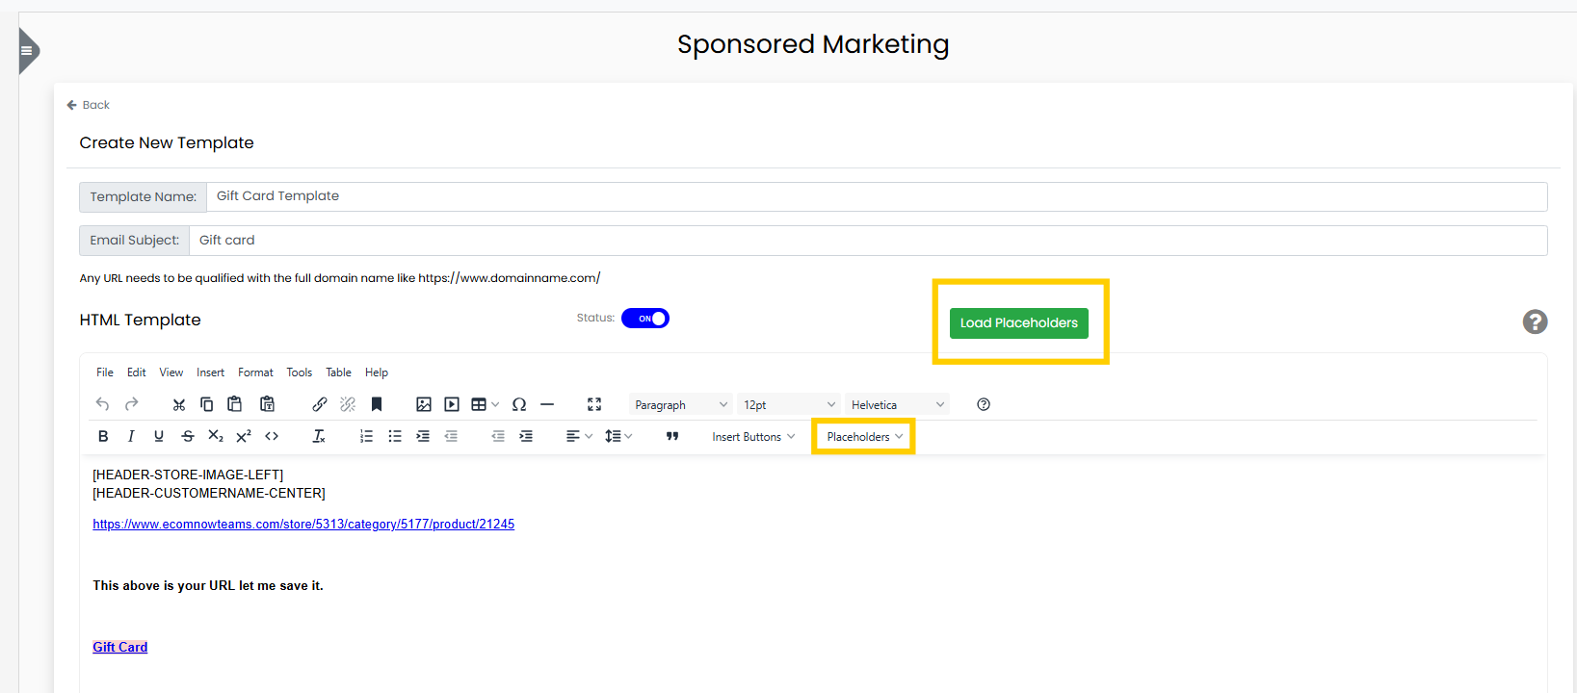The height and width of the screenshot is (693, 1577).
Task: Toggle bold formatting in the editor
Action: (103, 436)
